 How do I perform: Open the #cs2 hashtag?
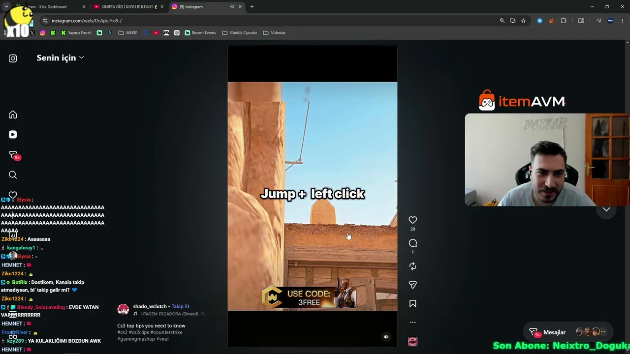pos(122,332)
